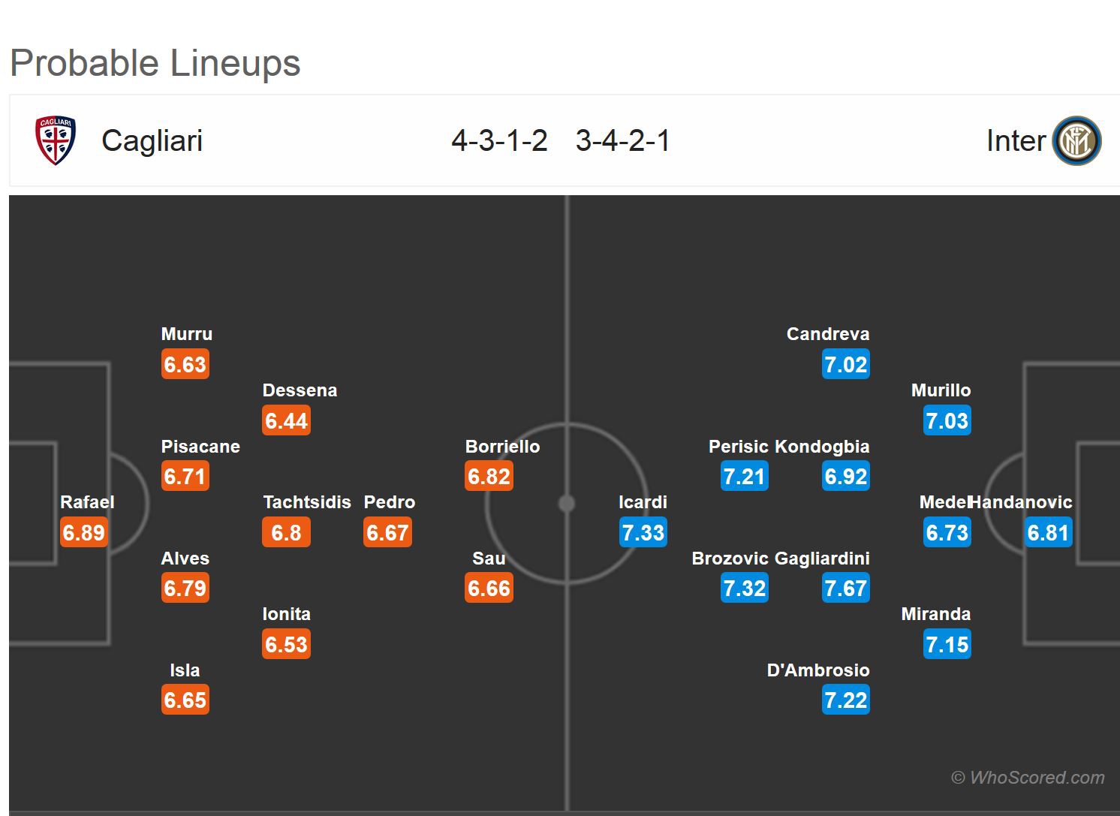Click the Inter club crest icon

pyautogui.click(x=1076, y=140)
